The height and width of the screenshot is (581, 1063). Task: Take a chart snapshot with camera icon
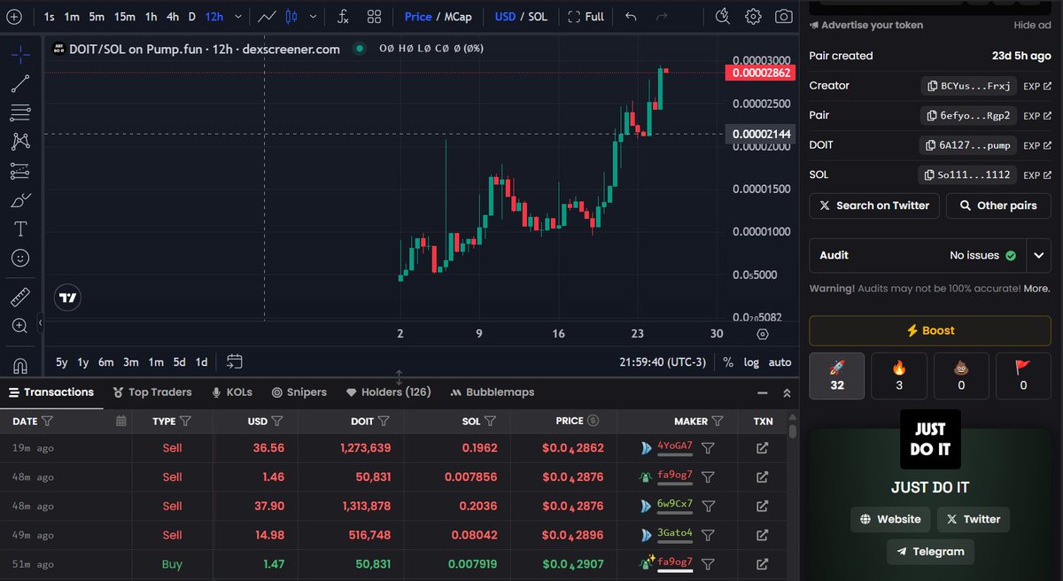783,17
